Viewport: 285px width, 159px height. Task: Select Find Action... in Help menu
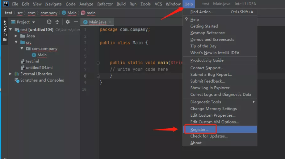coord(220,12)
